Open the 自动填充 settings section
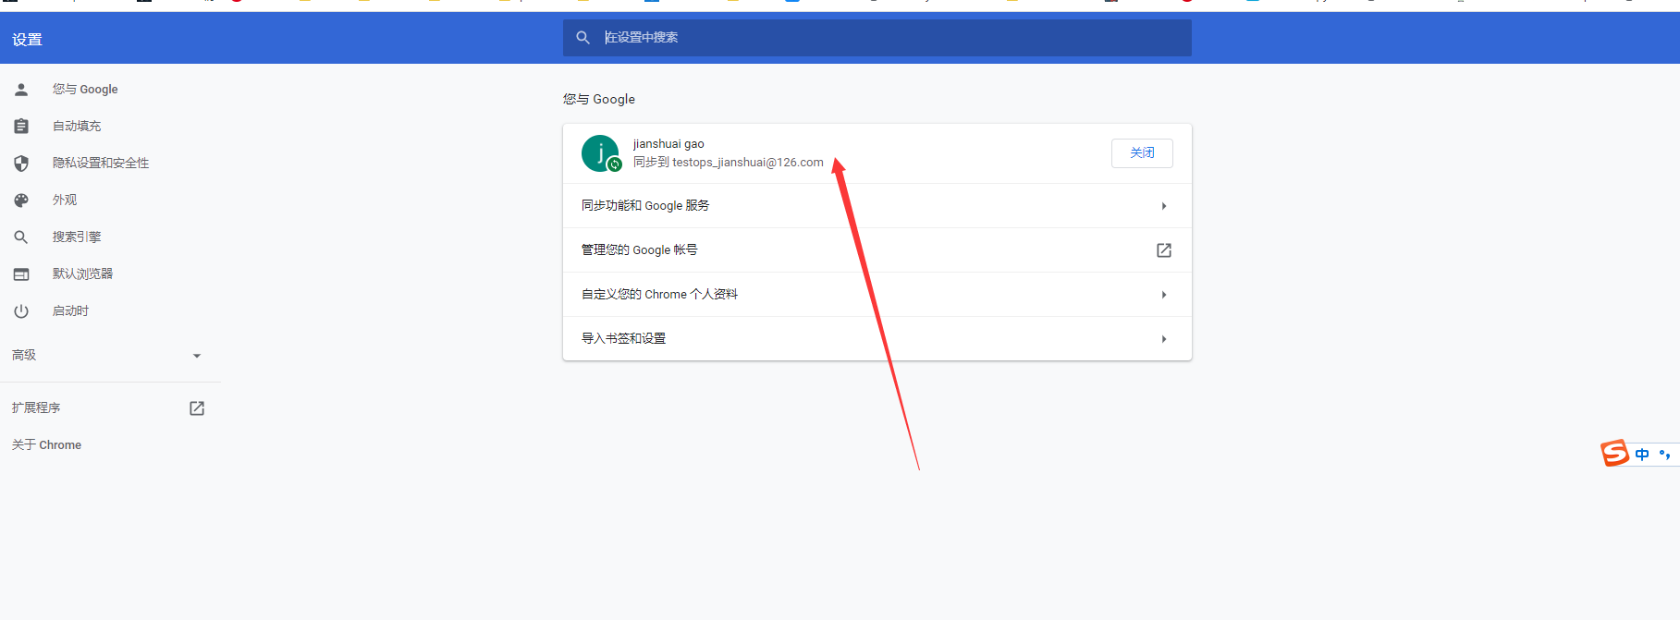 coord(77,127)
